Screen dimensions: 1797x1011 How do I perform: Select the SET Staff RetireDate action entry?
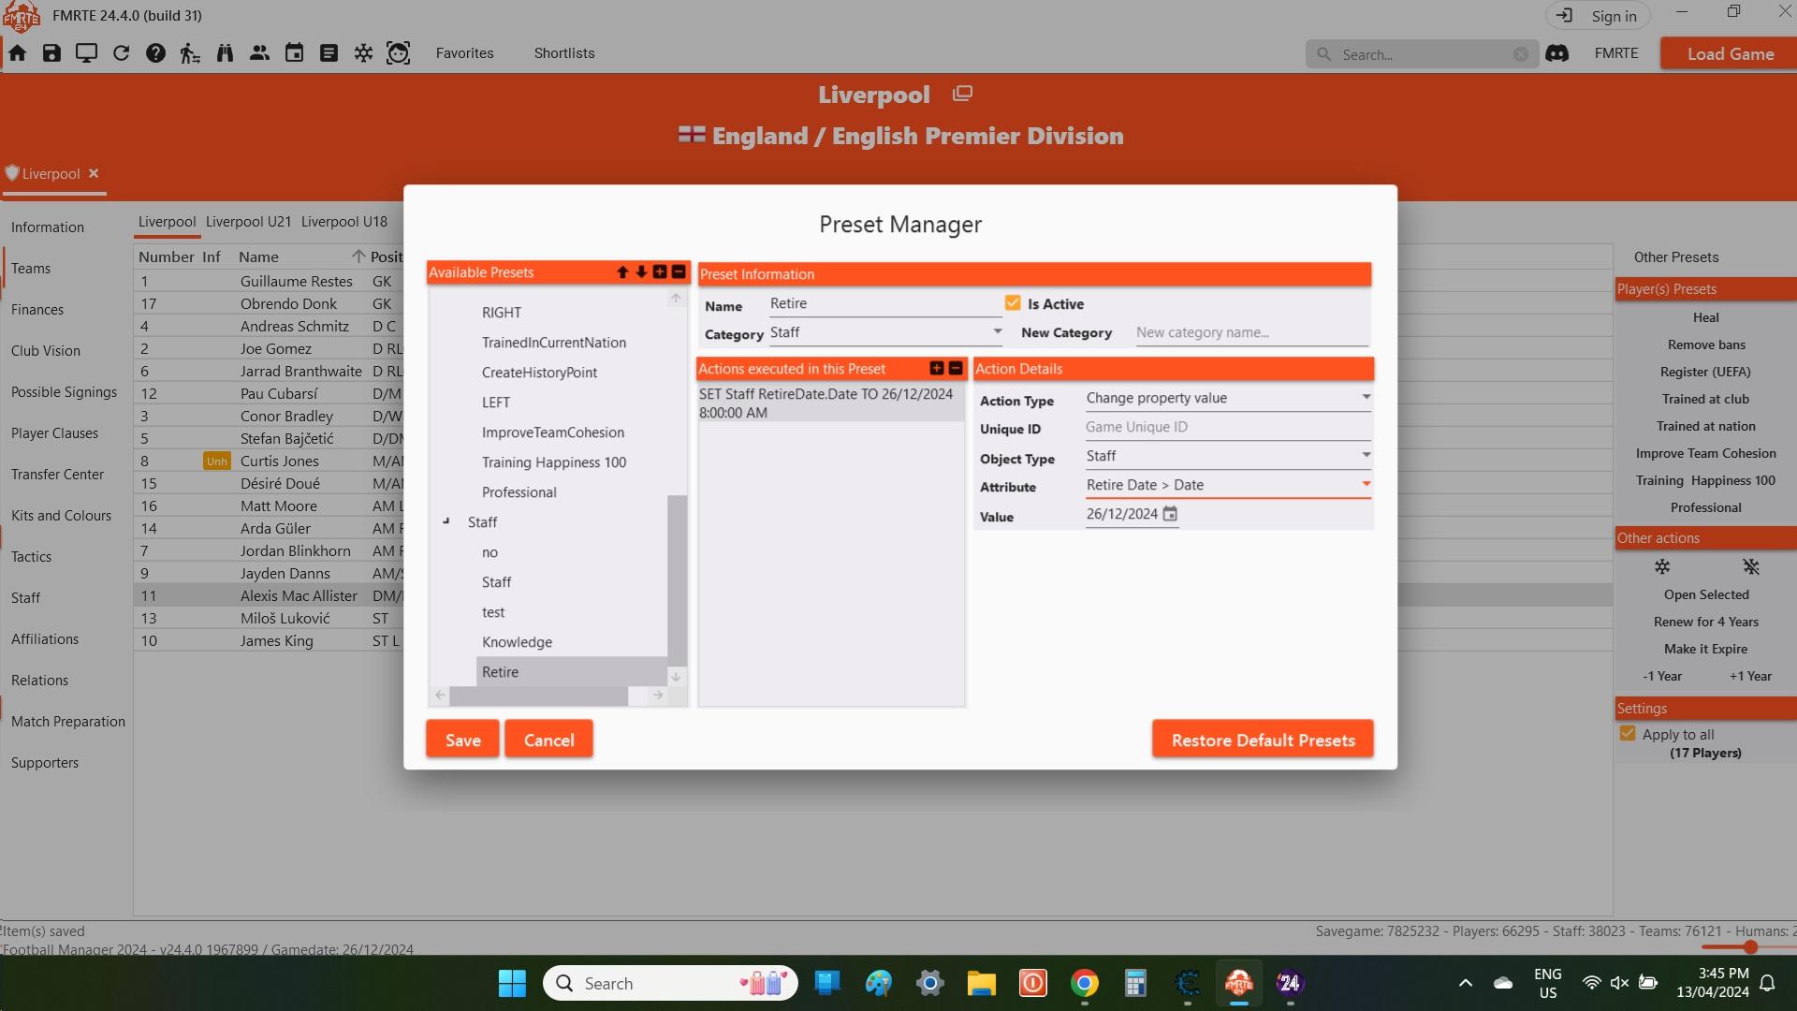point(830,403)
